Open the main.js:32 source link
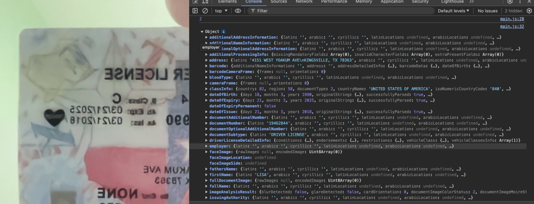This screenshot has height=204, width=534. 512,26
